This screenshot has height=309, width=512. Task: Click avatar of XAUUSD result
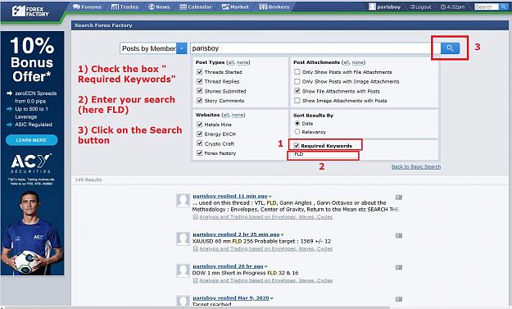pyautogui.click(x=183, y=239)
